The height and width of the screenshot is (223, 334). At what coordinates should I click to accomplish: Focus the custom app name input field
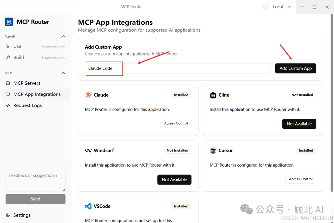[178, 68]
